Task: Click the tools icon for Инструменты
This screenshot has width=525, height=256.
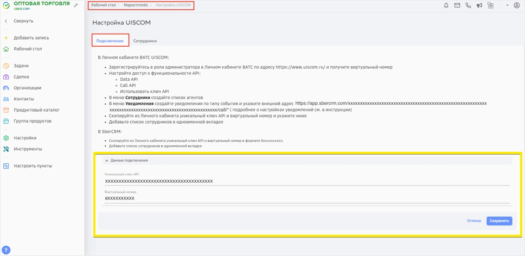Action: point(5,149)
